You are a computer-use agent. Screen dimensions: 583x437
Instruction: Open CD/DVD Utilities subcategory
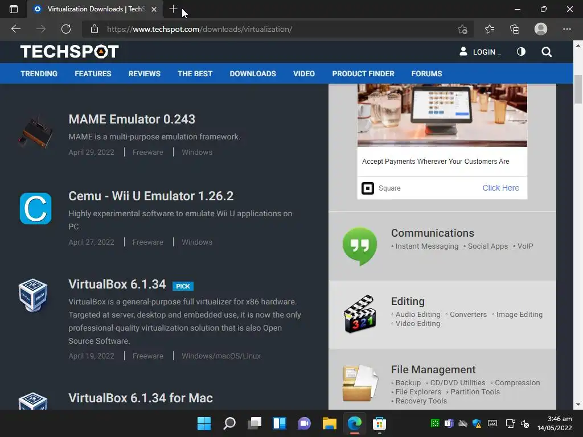tap(457, 383)
